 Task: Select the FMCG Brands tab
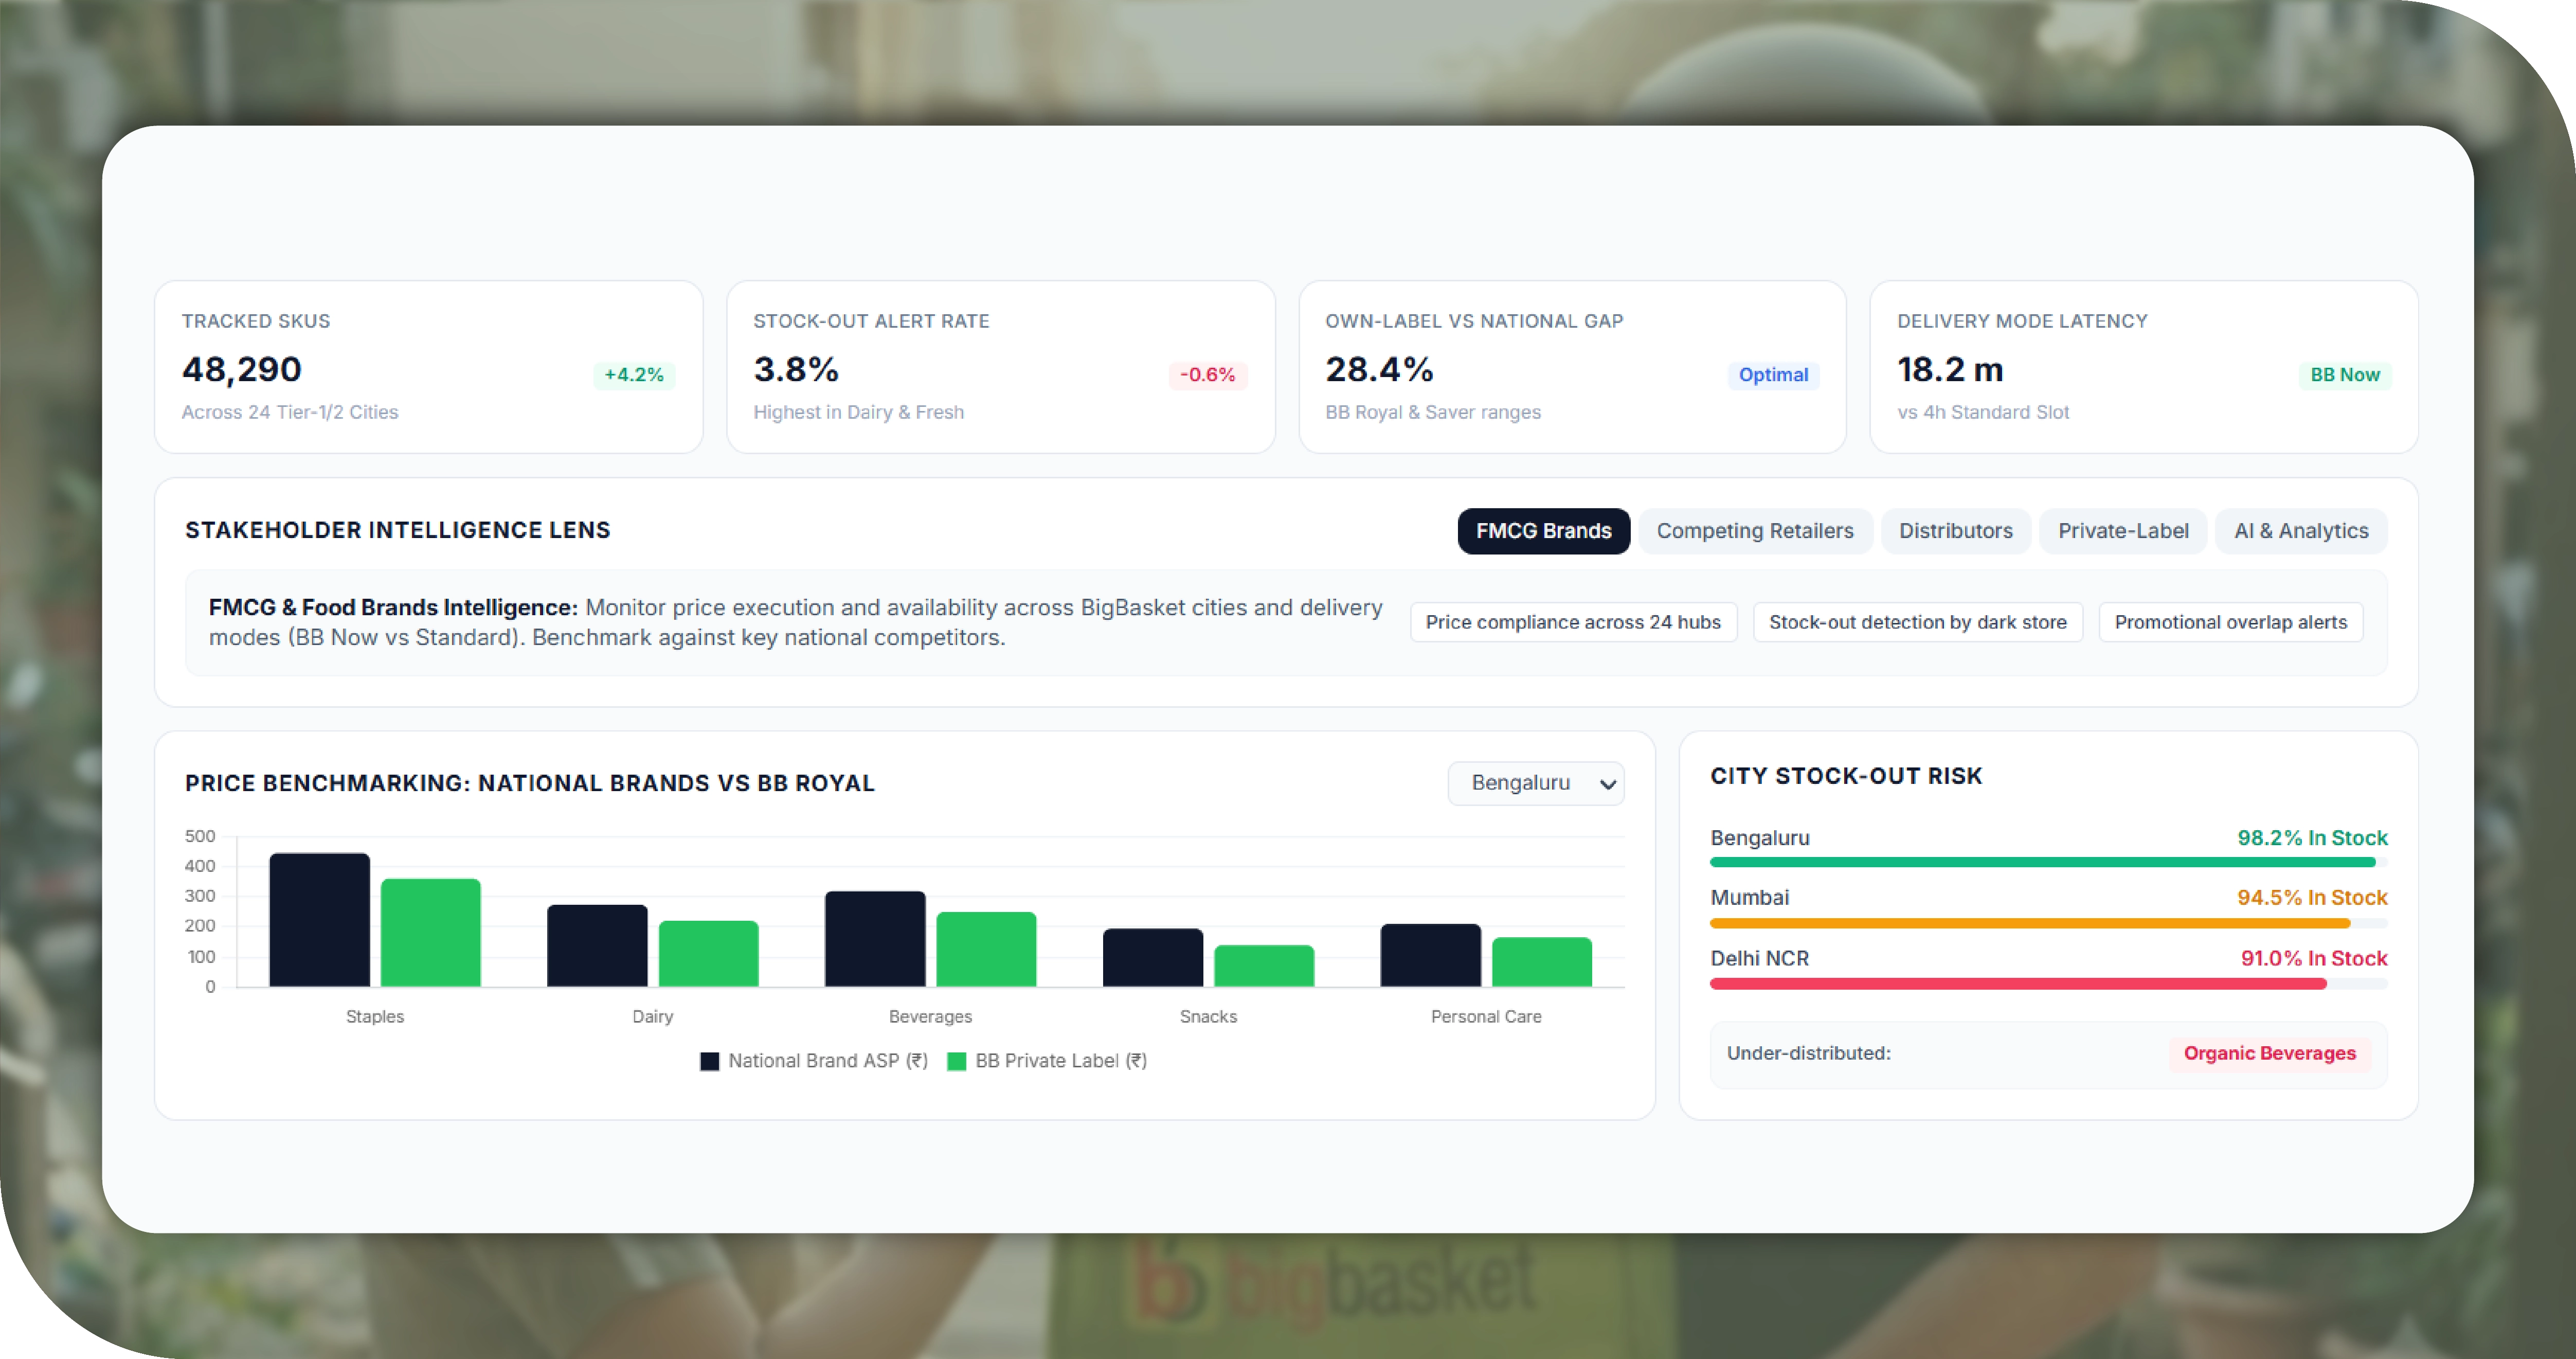pyautogui.click(x=1543, y=531)
